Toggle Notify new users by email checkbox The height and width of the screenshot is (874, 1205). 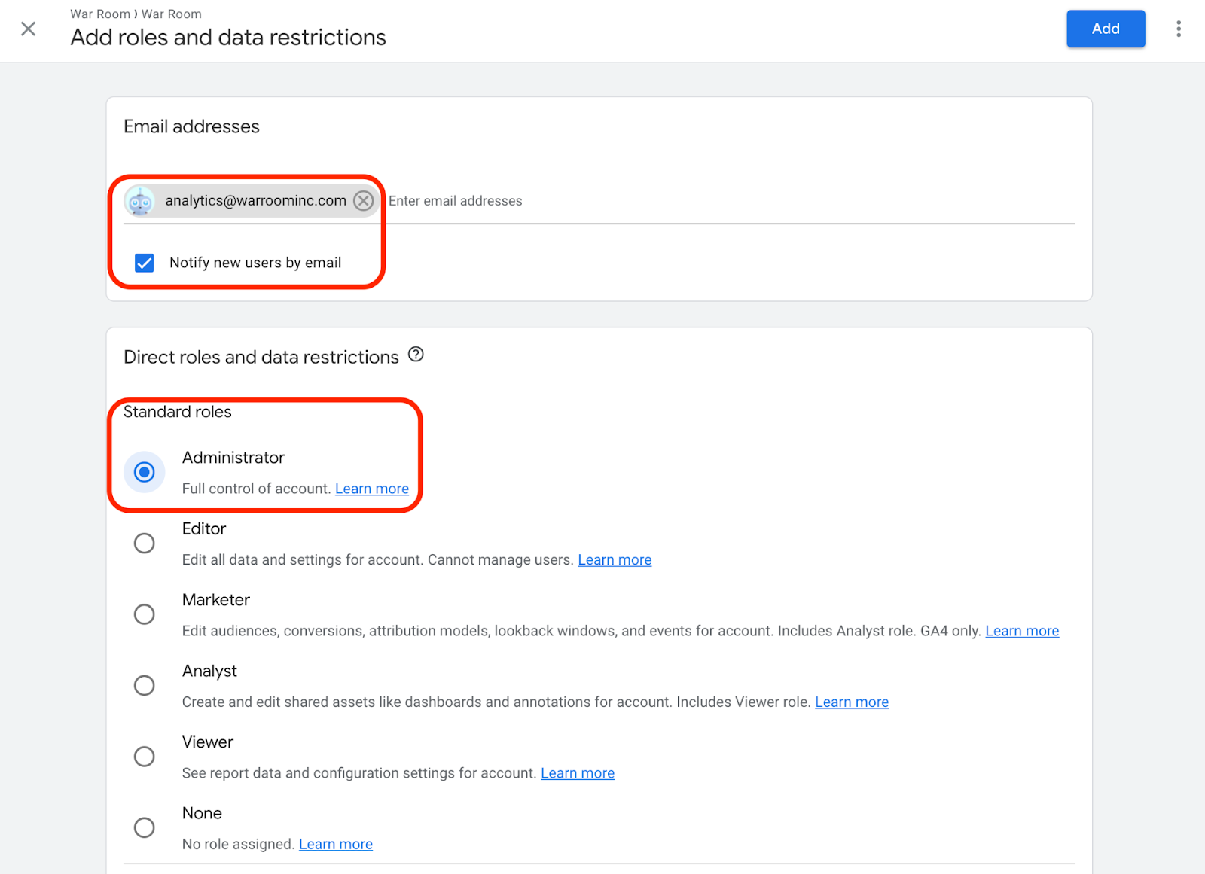(145, 263)
